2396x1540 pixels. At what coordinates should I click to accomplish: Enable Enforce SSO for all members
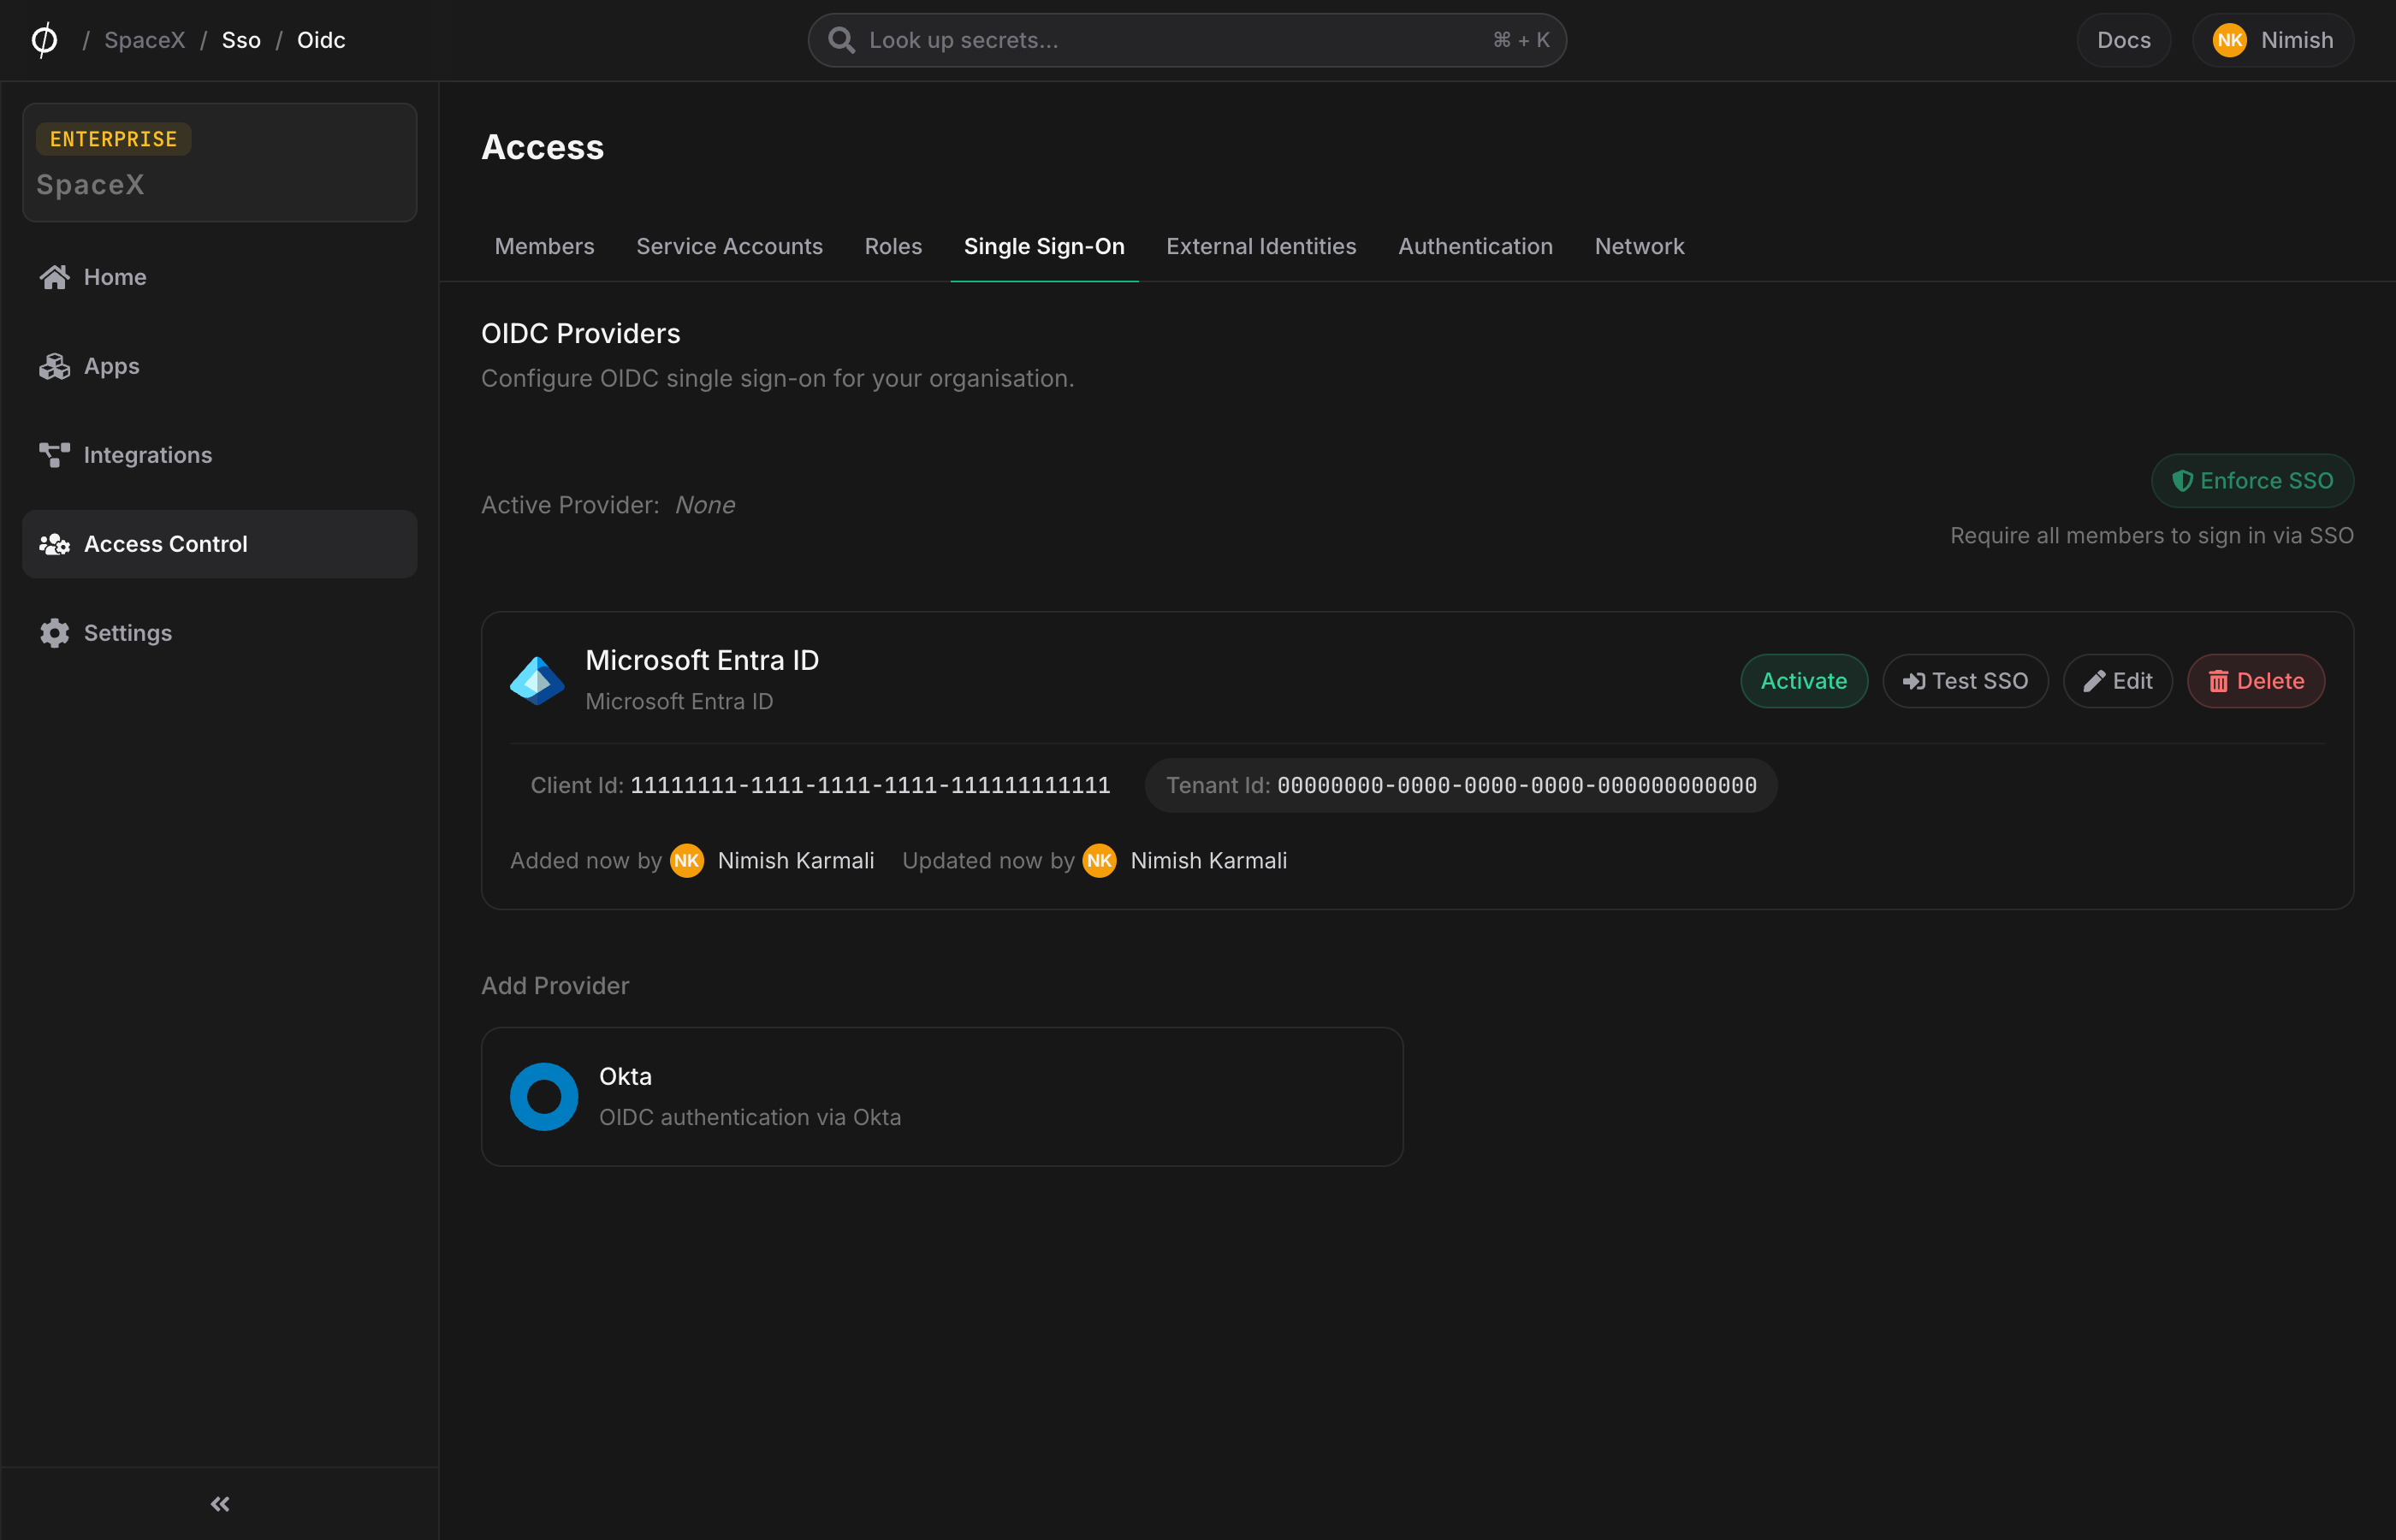click(x=2252, y=480)
